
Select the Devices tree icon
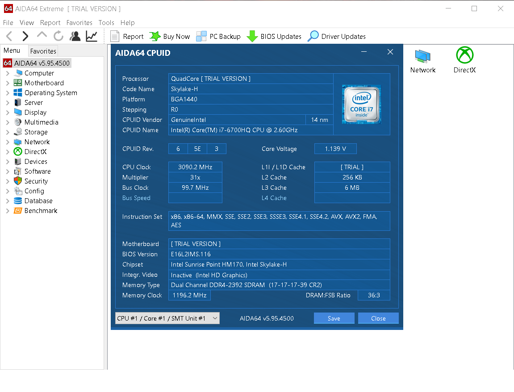[x=18, y=162]
